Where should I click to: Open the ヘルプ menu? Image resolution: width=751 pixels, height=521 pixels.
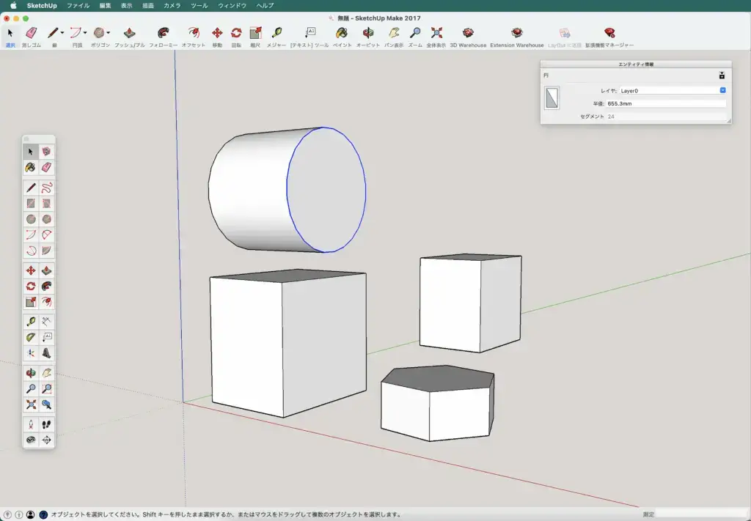point(265,6)
